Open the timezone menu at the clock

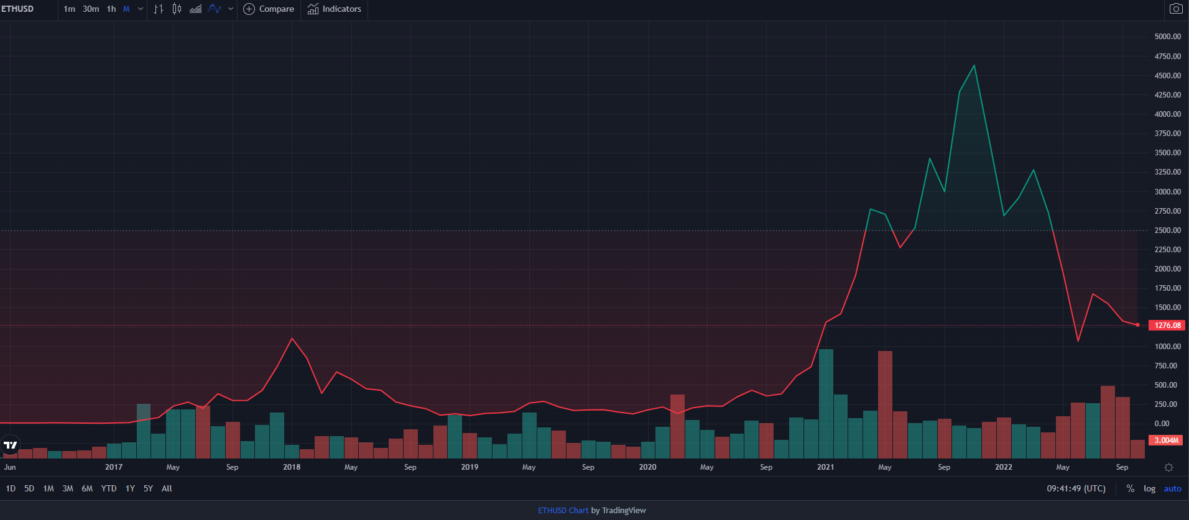tap(1076, 489)
